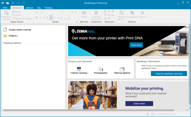Click the Вставить из буфера paste icon
This screenshot has height=117, width=191.
(6, 13)
